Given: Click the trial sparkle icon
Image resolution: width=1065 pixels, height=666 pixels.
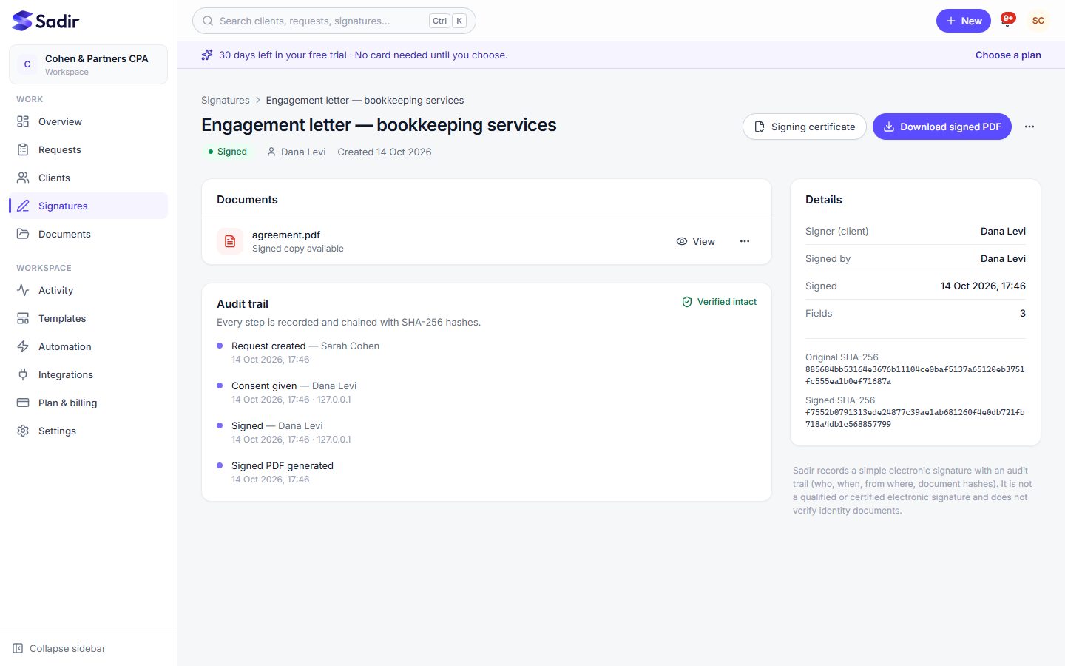Looking at the screenshot, I should (x=207, y=55).
